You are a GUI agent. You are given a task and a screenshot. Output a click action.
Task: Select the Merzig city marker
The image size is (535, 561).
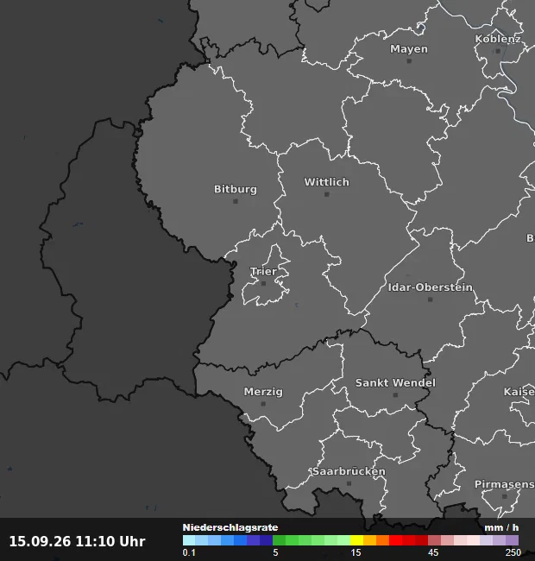click(x=263, y=404)
